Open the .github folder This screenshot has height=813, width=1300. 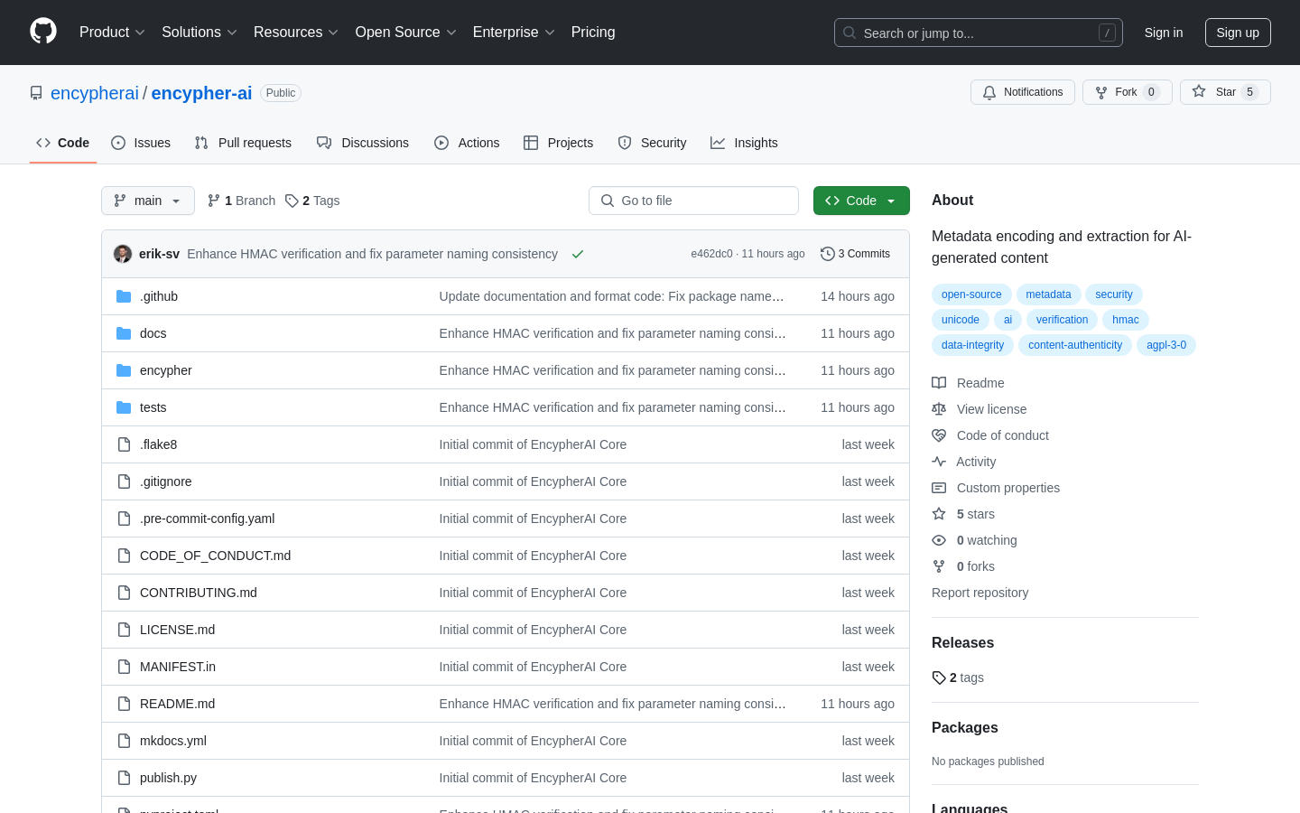tap(159, 296)
